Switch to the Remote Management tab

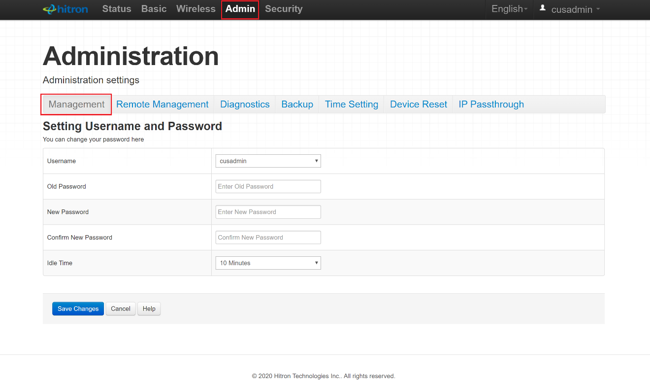[x=162, y=104]
